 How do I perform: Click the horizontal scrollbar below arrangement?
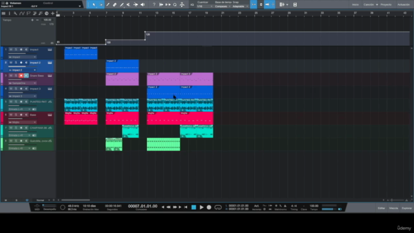[76, 200]
